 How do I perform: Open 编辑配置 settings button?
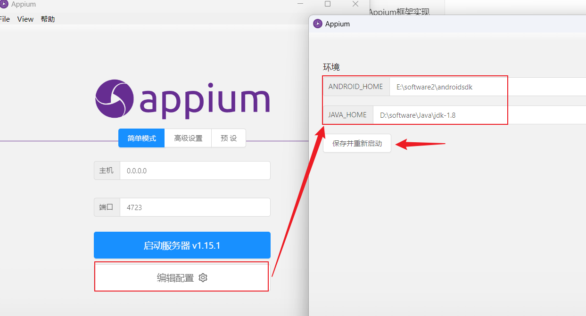[x=182, y=278]
